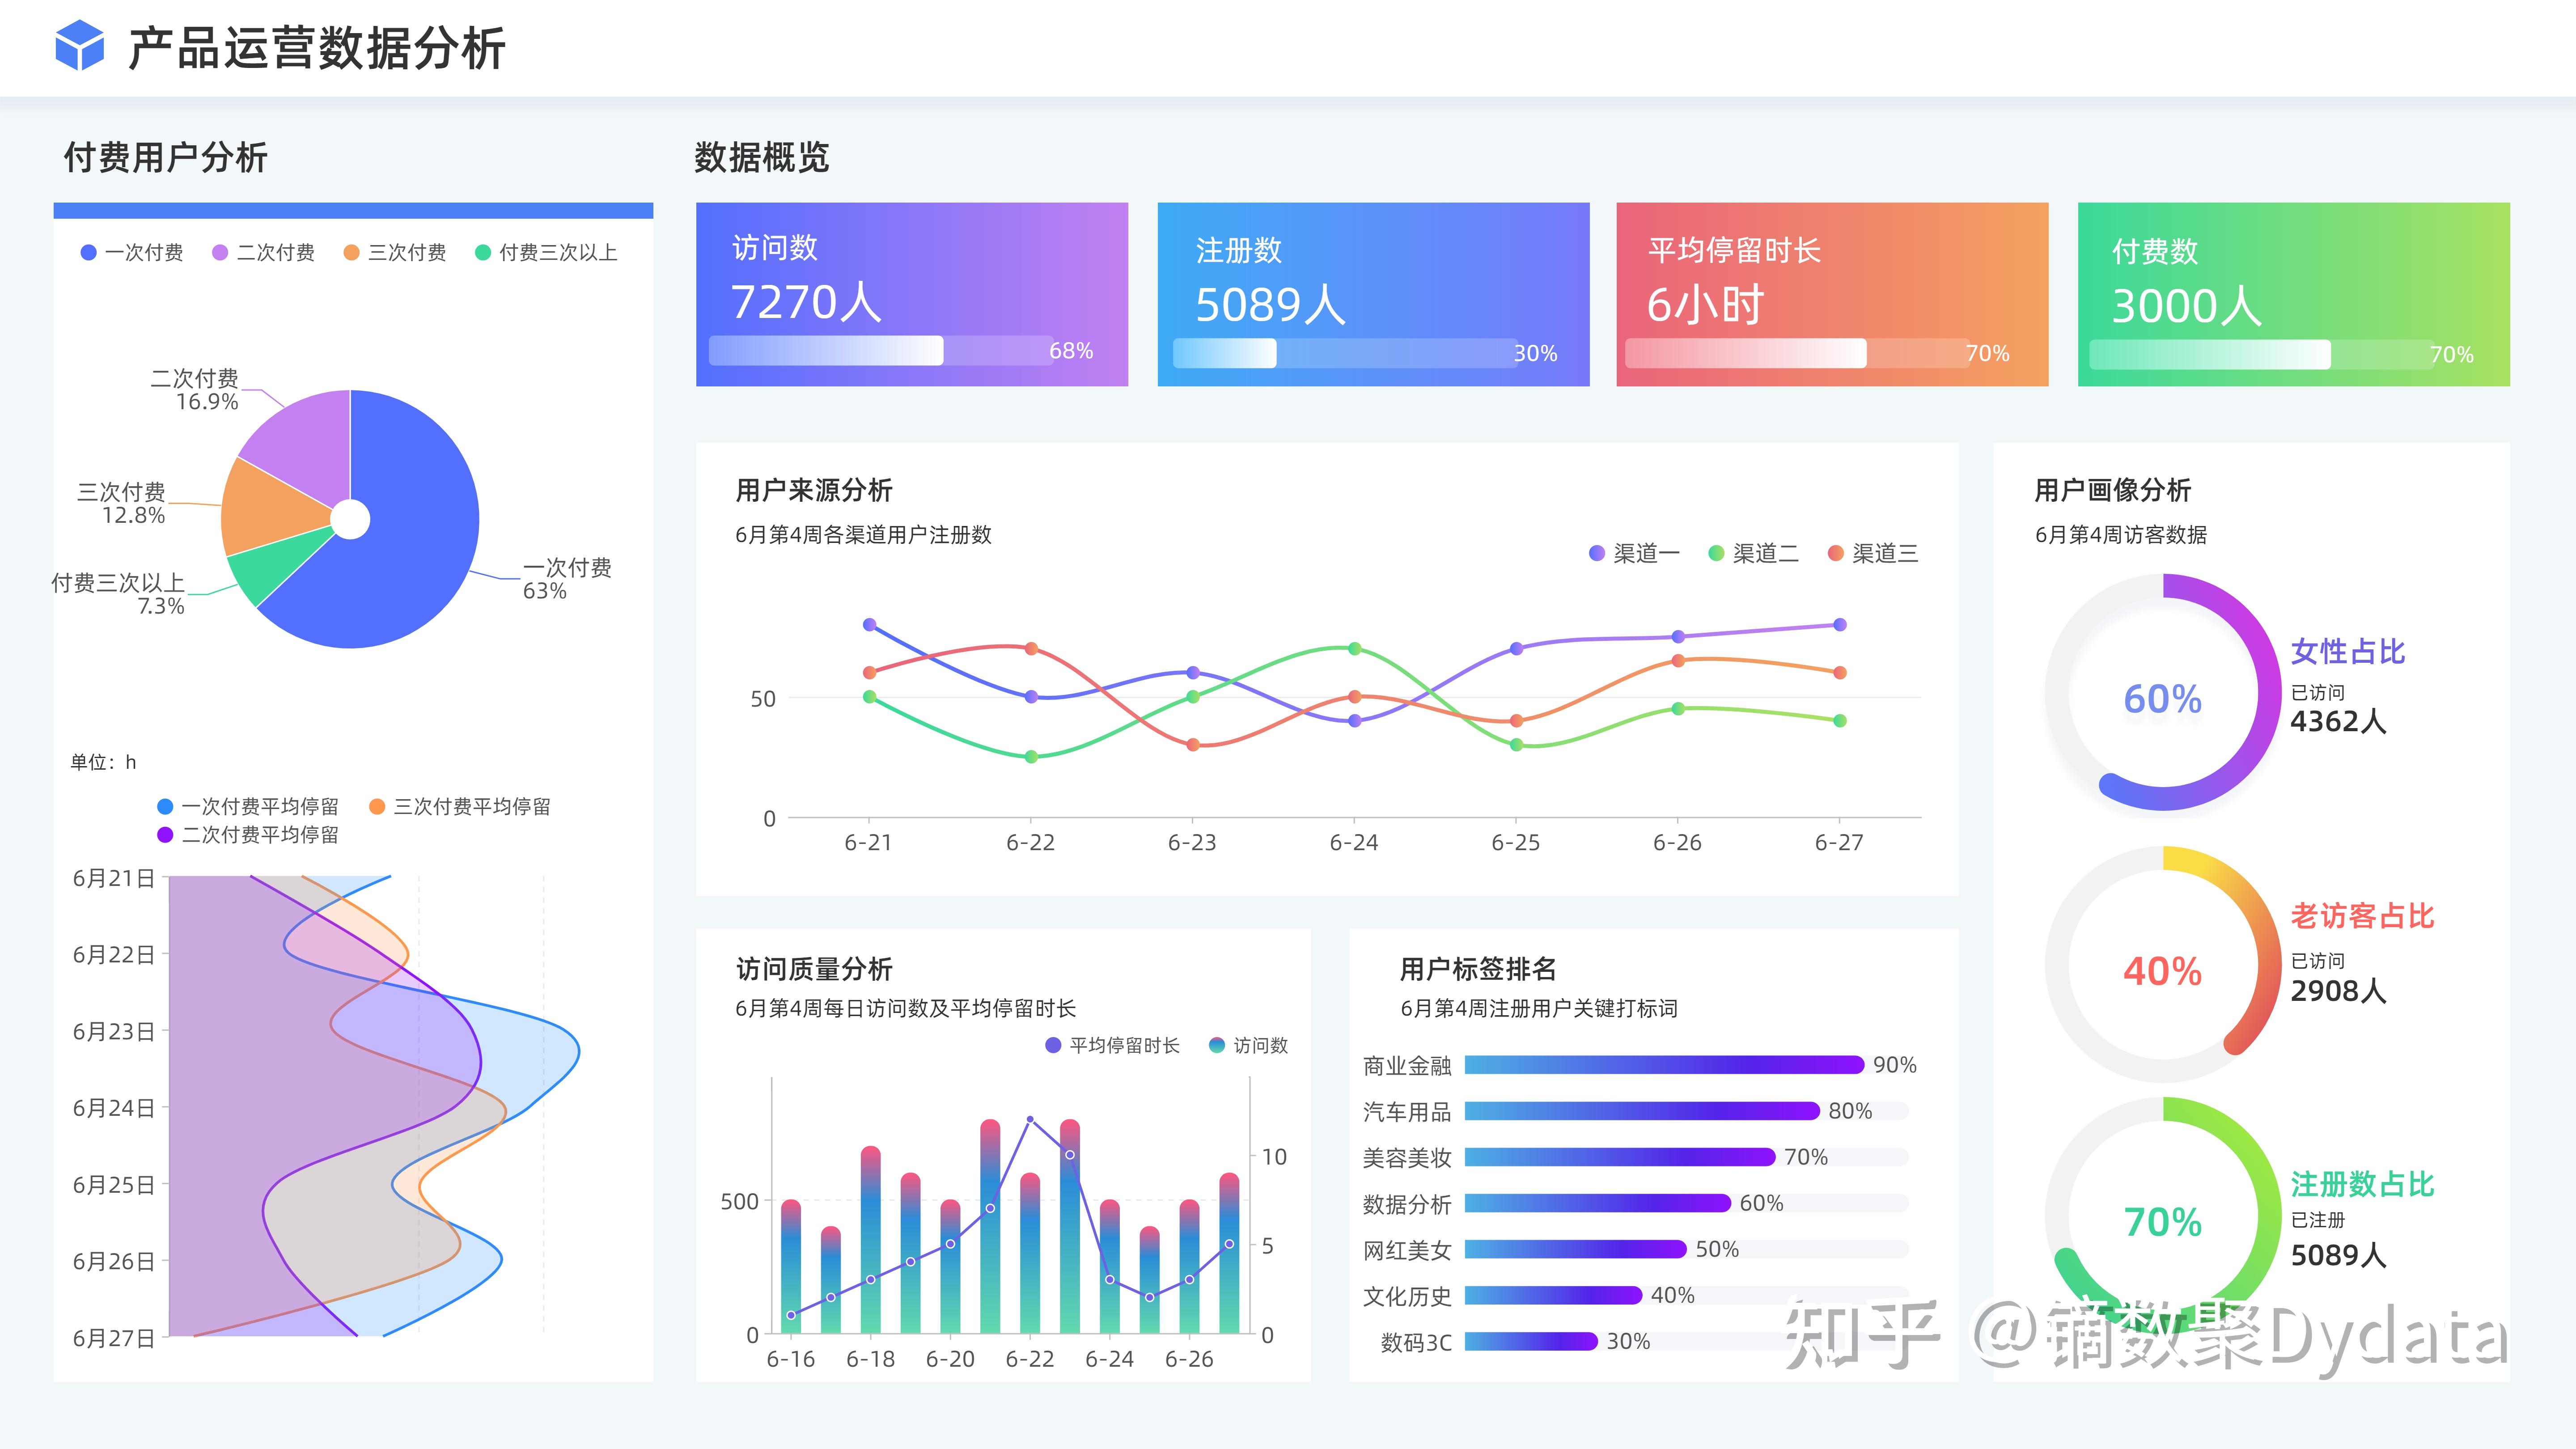
Task: Click the 汽车用品 80% bar
Action: [x=1642, y=1111]
